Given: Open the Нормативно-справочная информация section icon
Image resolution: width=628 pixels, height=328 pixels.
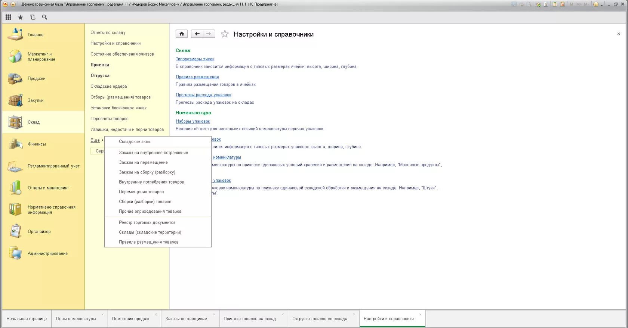Looking at the screenshot, I should tap(15, 209).
